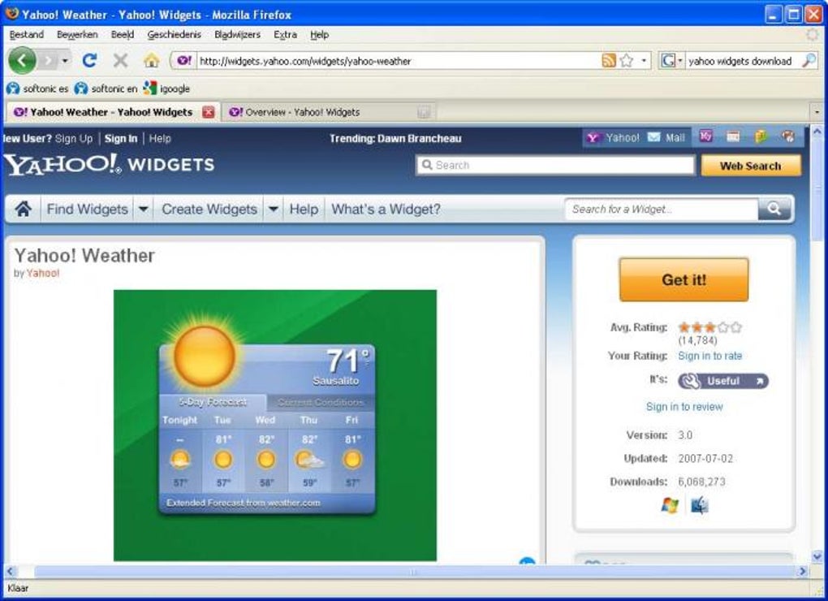Toggle the bookmark star in the location bar
This screenshot has height=601, width=828.
(x=627, y=60)
